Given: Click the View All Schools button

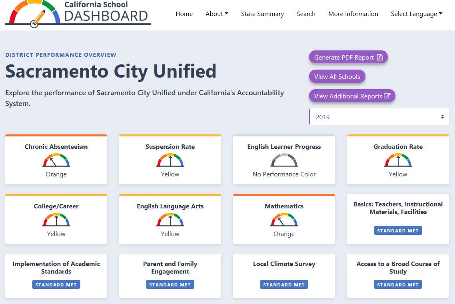Looking at the screenshot, I should (x=337, y=77).
